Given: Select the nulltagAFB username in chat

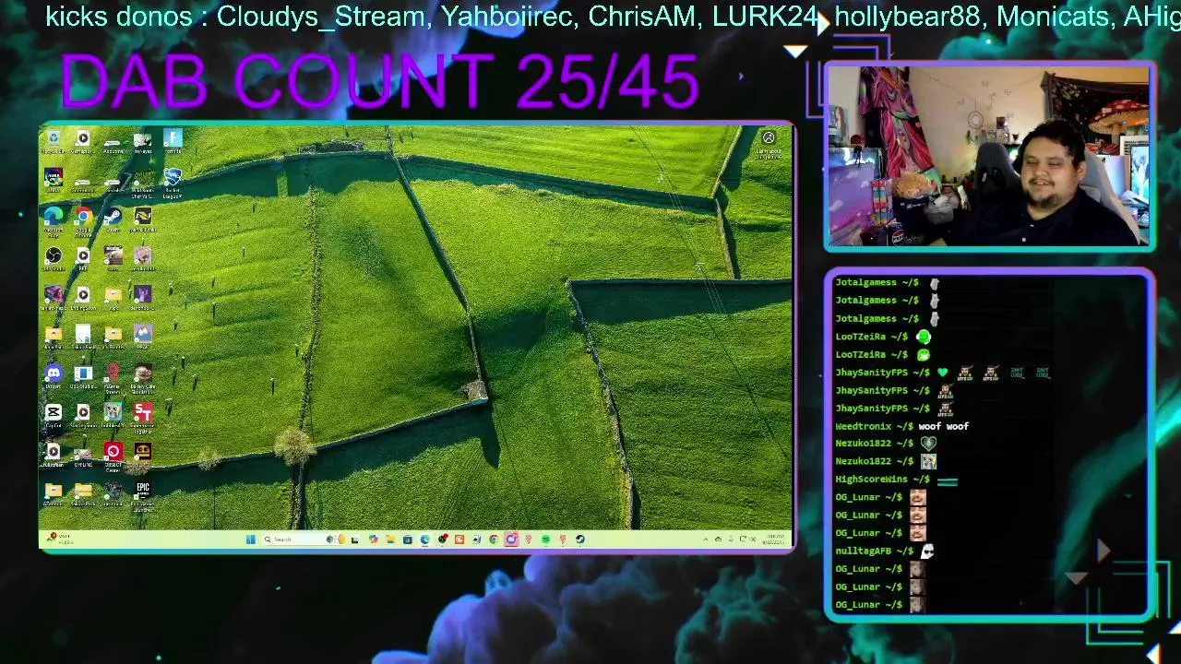Looking at the screenshot, I should 863,551.
